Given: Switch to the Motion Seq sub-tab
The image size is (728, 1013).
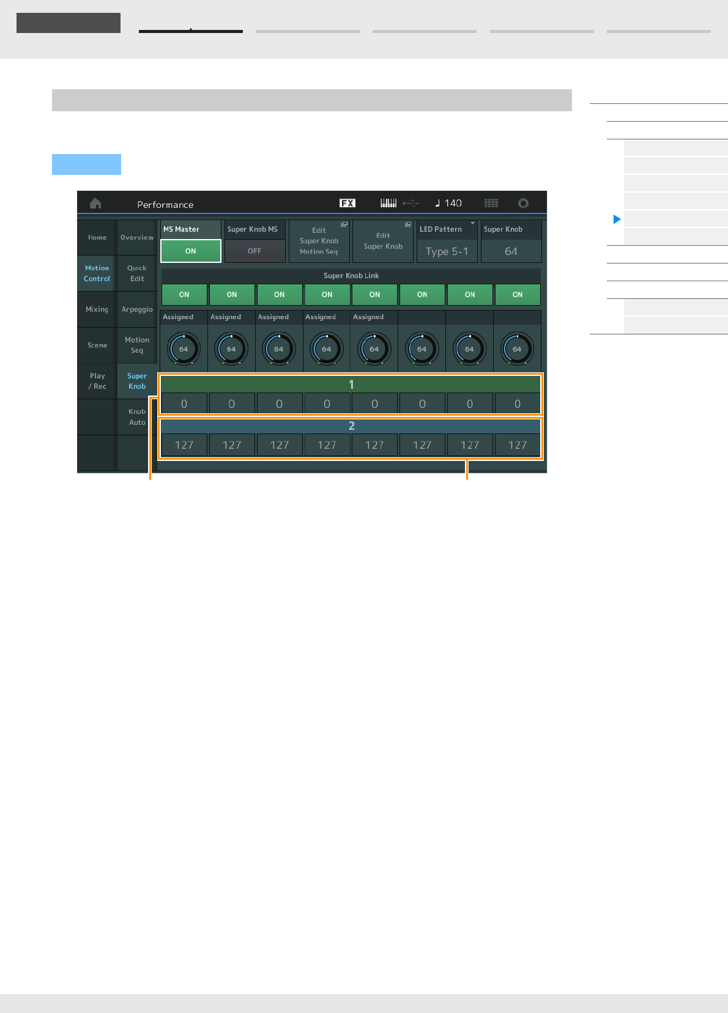Looking at the screenshot, I should 137,345.
